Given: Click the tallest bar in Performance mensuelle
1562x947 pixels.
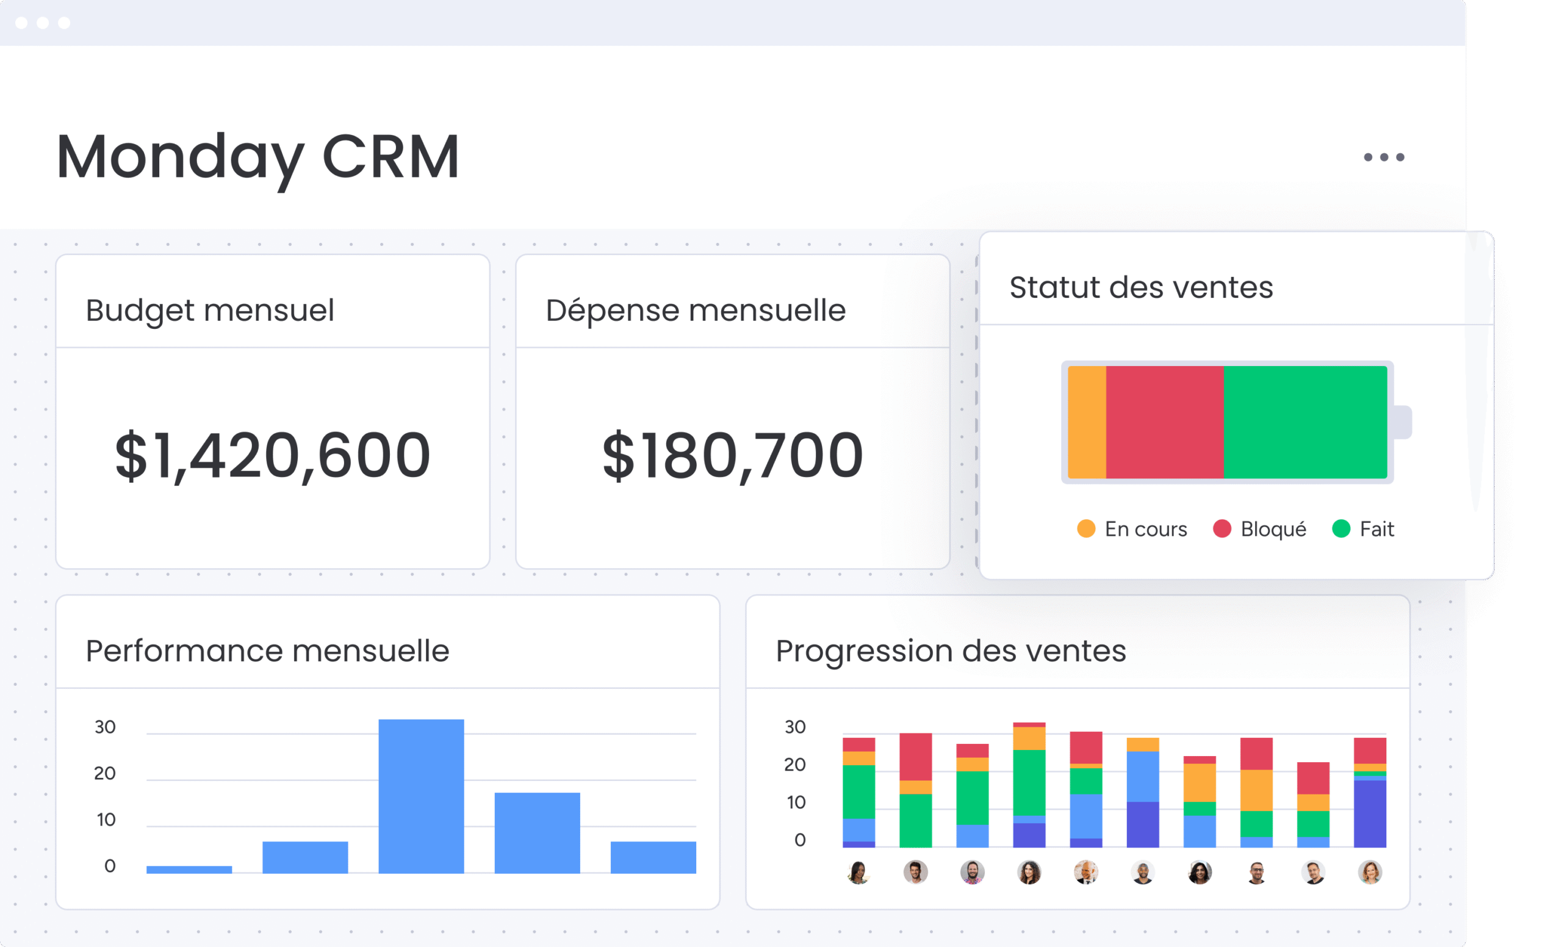Looking at the screenshot, I should (x=422, y=796).
